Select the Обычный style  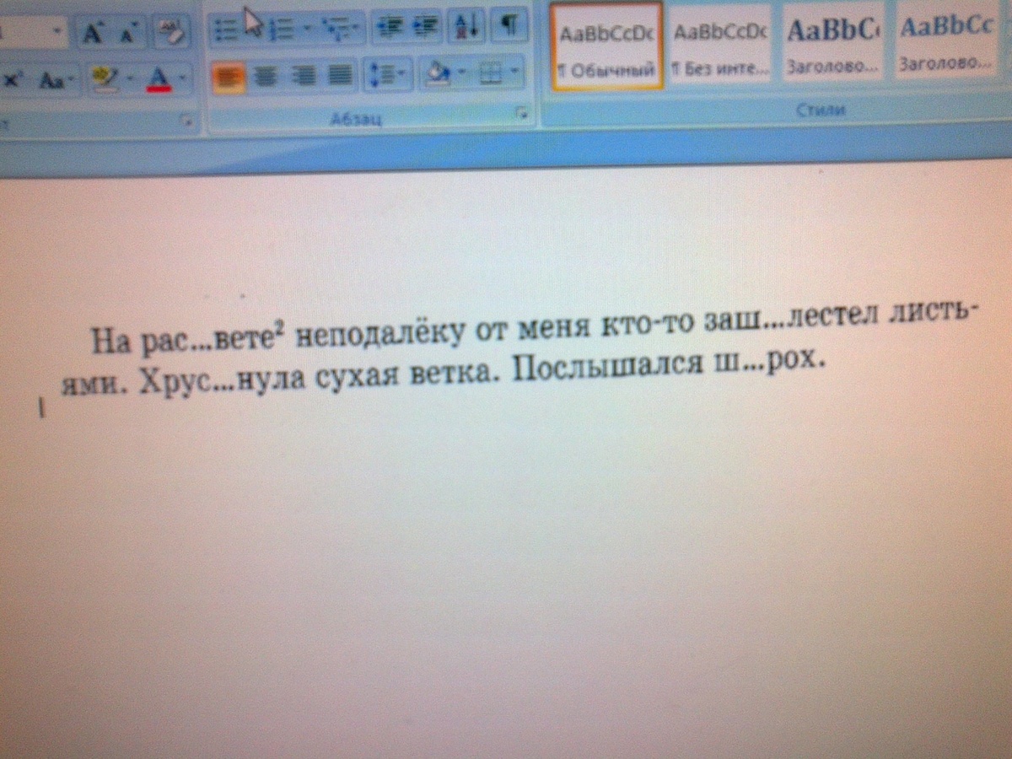tap(606, 46)
